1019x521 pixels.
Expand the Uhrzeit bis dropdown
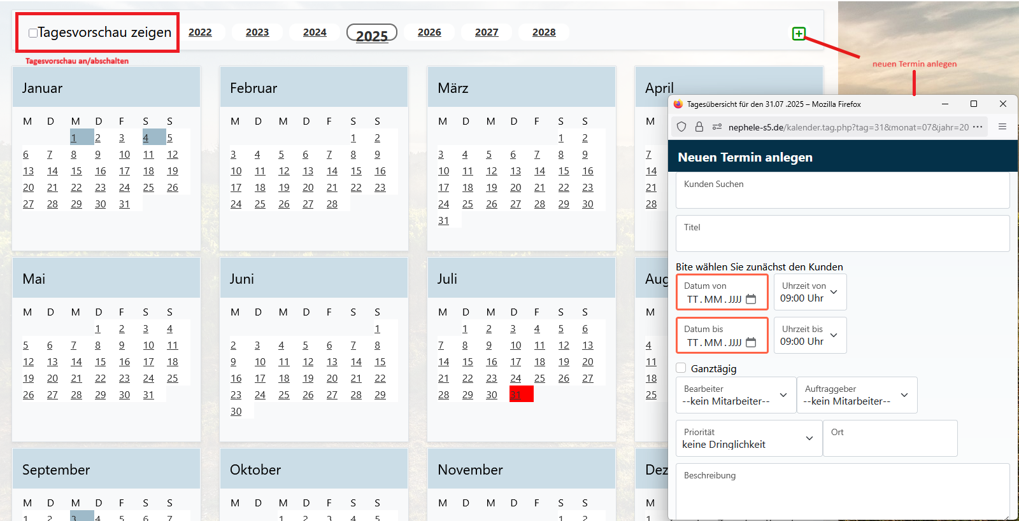point(809,335)
